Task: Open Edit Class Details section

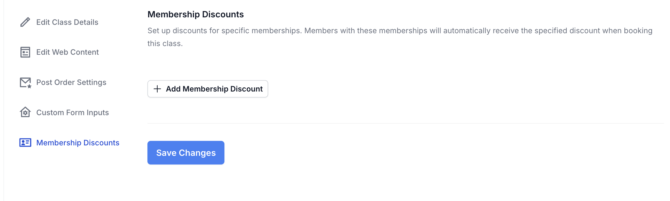Action: pyautogui.click(x=67, y=22)
